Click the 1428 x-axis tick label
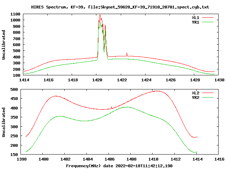226x169 pixels. (195, 80)
